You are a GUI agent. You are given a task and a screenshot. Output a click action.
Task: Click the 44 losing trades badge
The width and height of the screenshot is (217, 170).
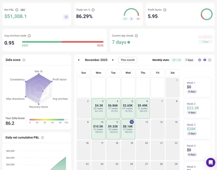[138, 19]
